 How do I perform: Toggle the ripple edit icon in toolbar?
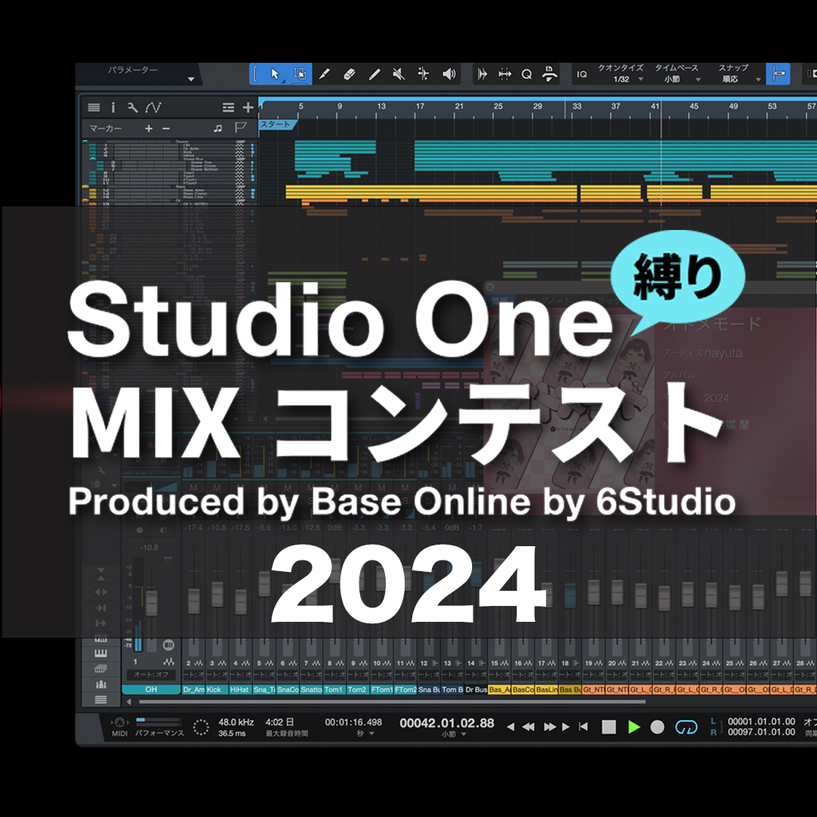click(505, 74)
